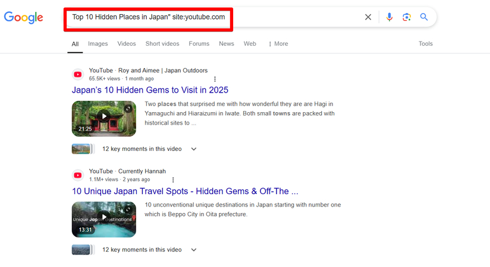The width and height of the screenshot is (490, 267).
Task: Open options menu for Currently Hannah result
Action: click(x=173, y=180)
